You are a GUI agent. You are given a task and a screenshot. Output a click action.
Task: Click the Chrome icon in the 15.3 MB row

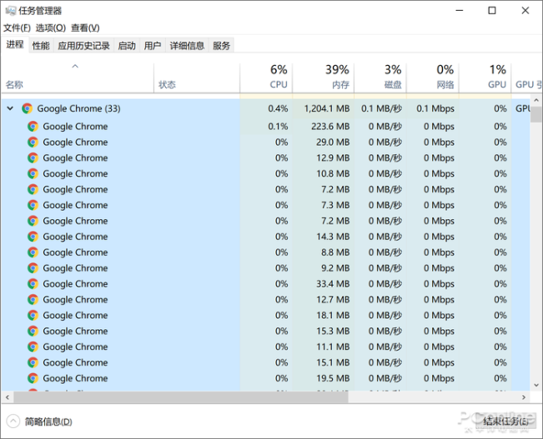pos(33,331)
